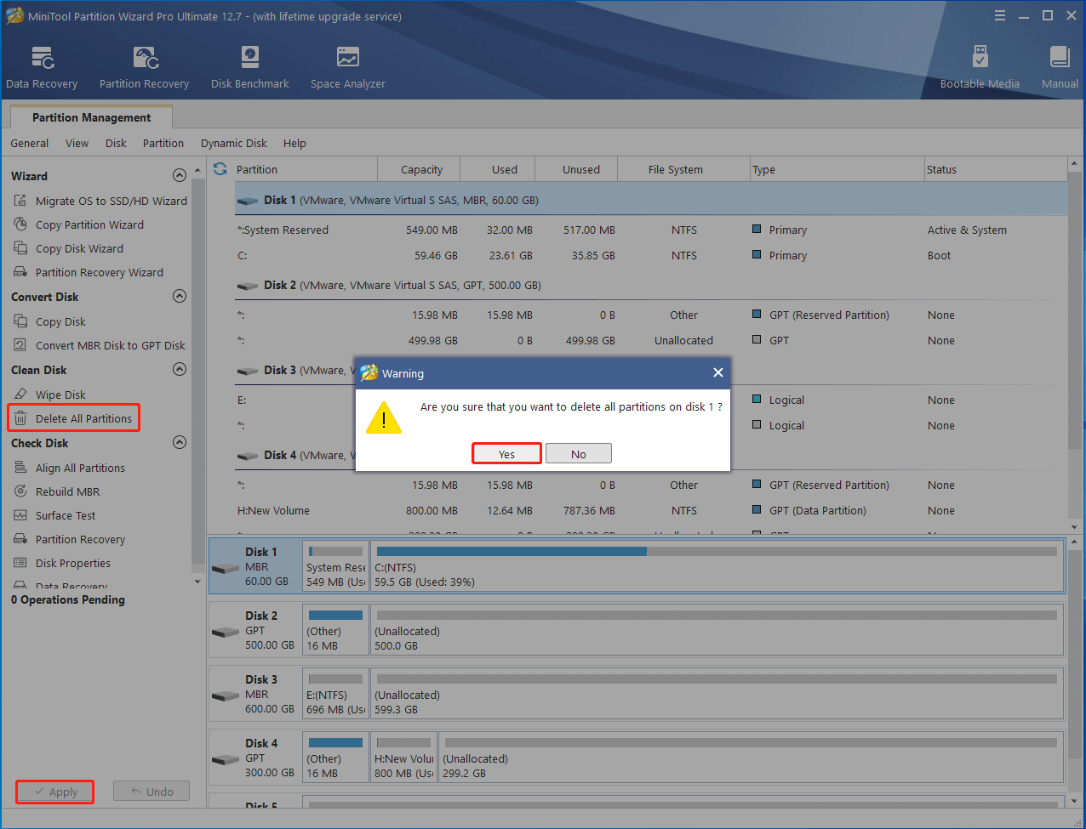Image resolution: width=1086 pixels, height=829 pixels.
Task: Open the Space Analyzer tool
Action: [x=347, y=68]
